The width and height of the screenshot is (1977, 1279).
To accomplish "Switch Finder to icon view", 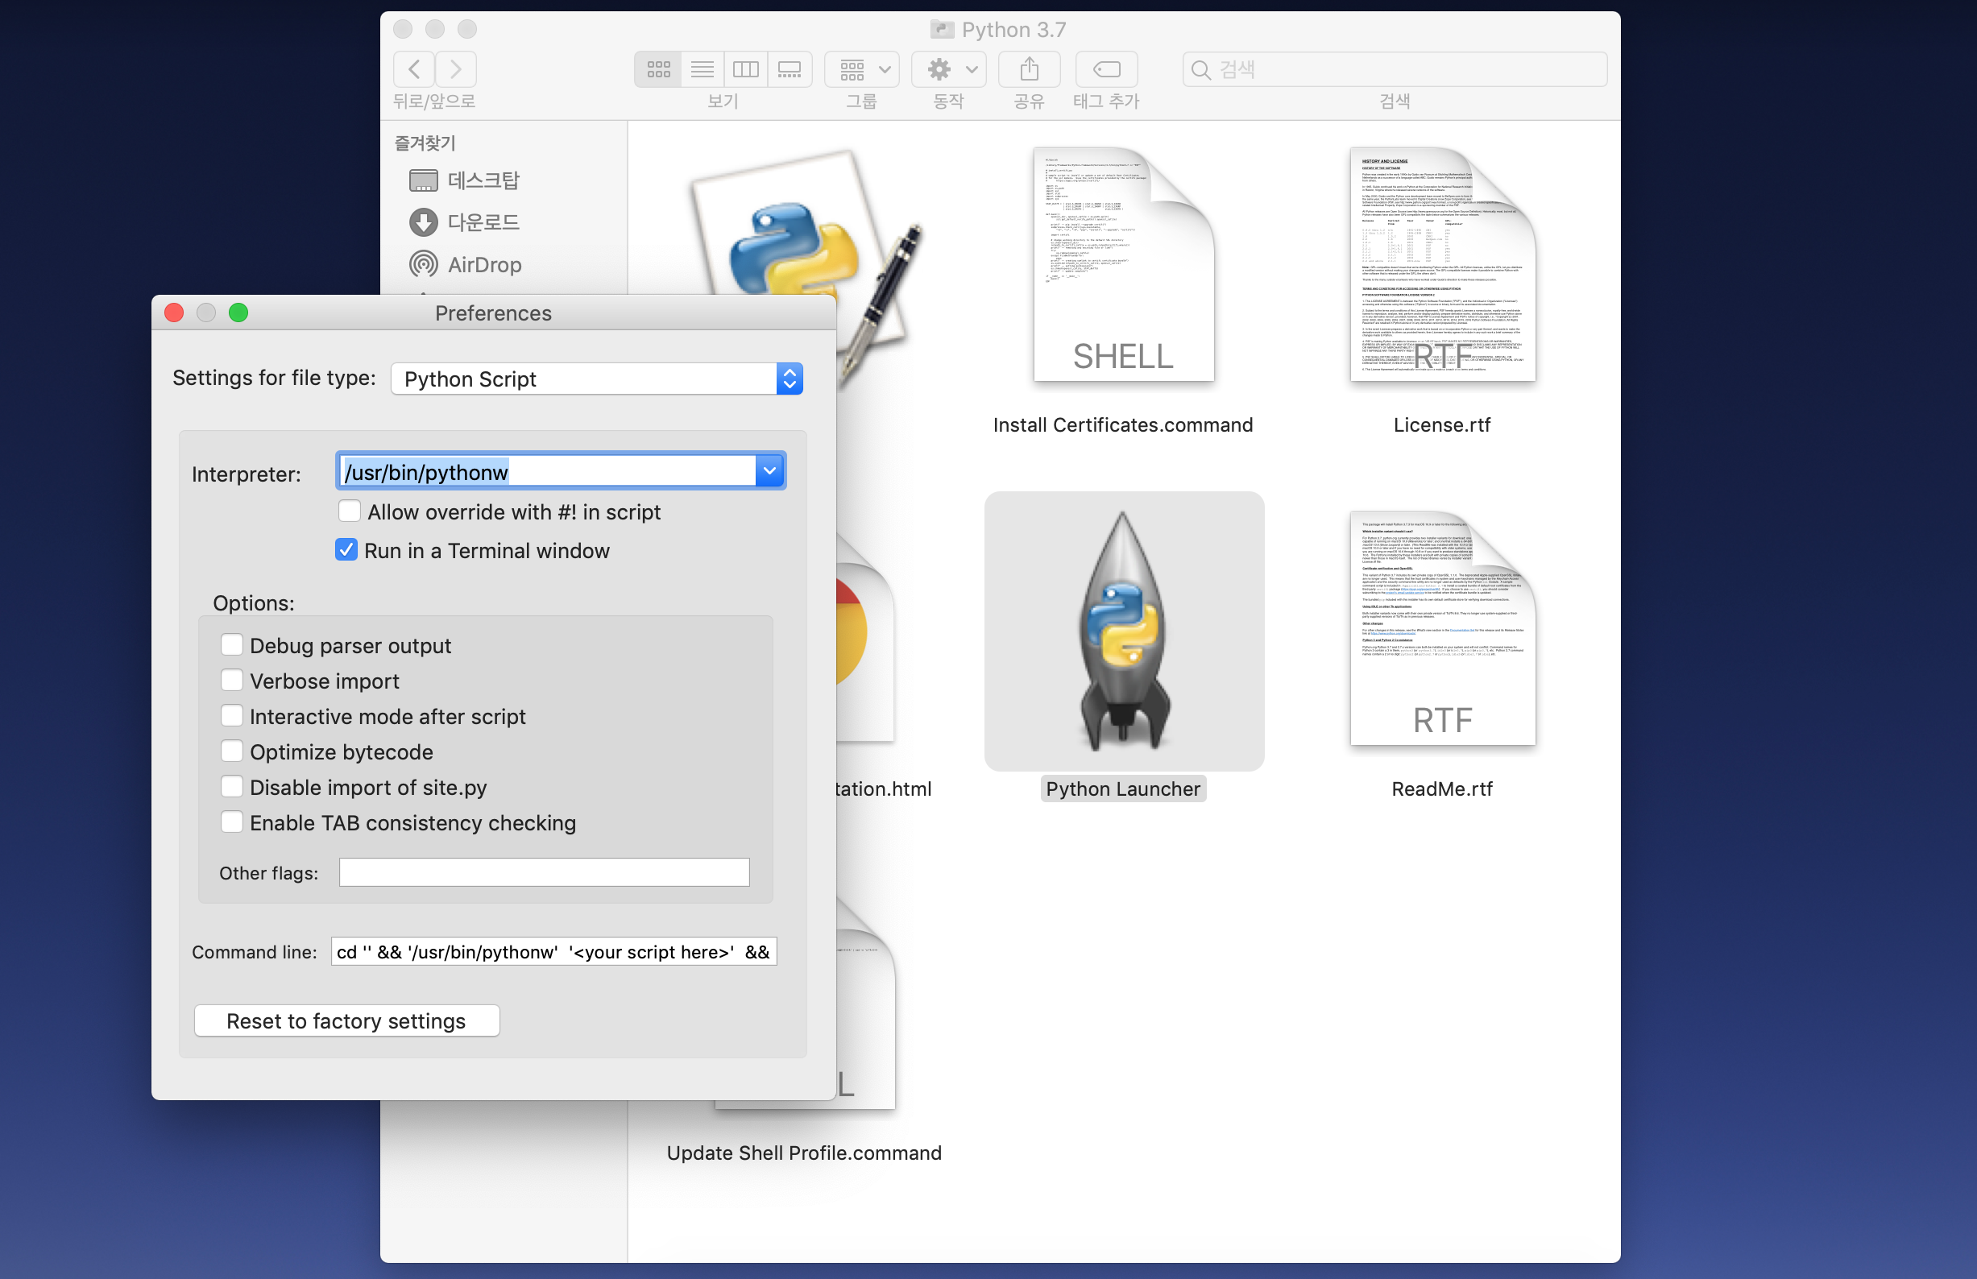I will 658,69.
